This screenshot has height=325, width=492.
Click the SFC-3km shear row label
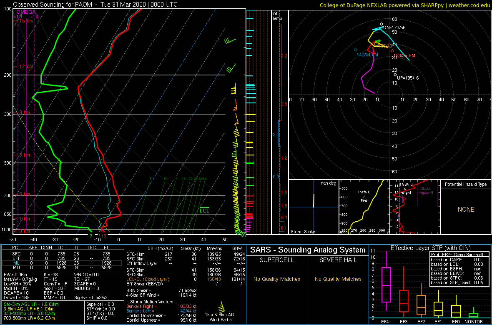pyautogui.click(x=135, y=258)
